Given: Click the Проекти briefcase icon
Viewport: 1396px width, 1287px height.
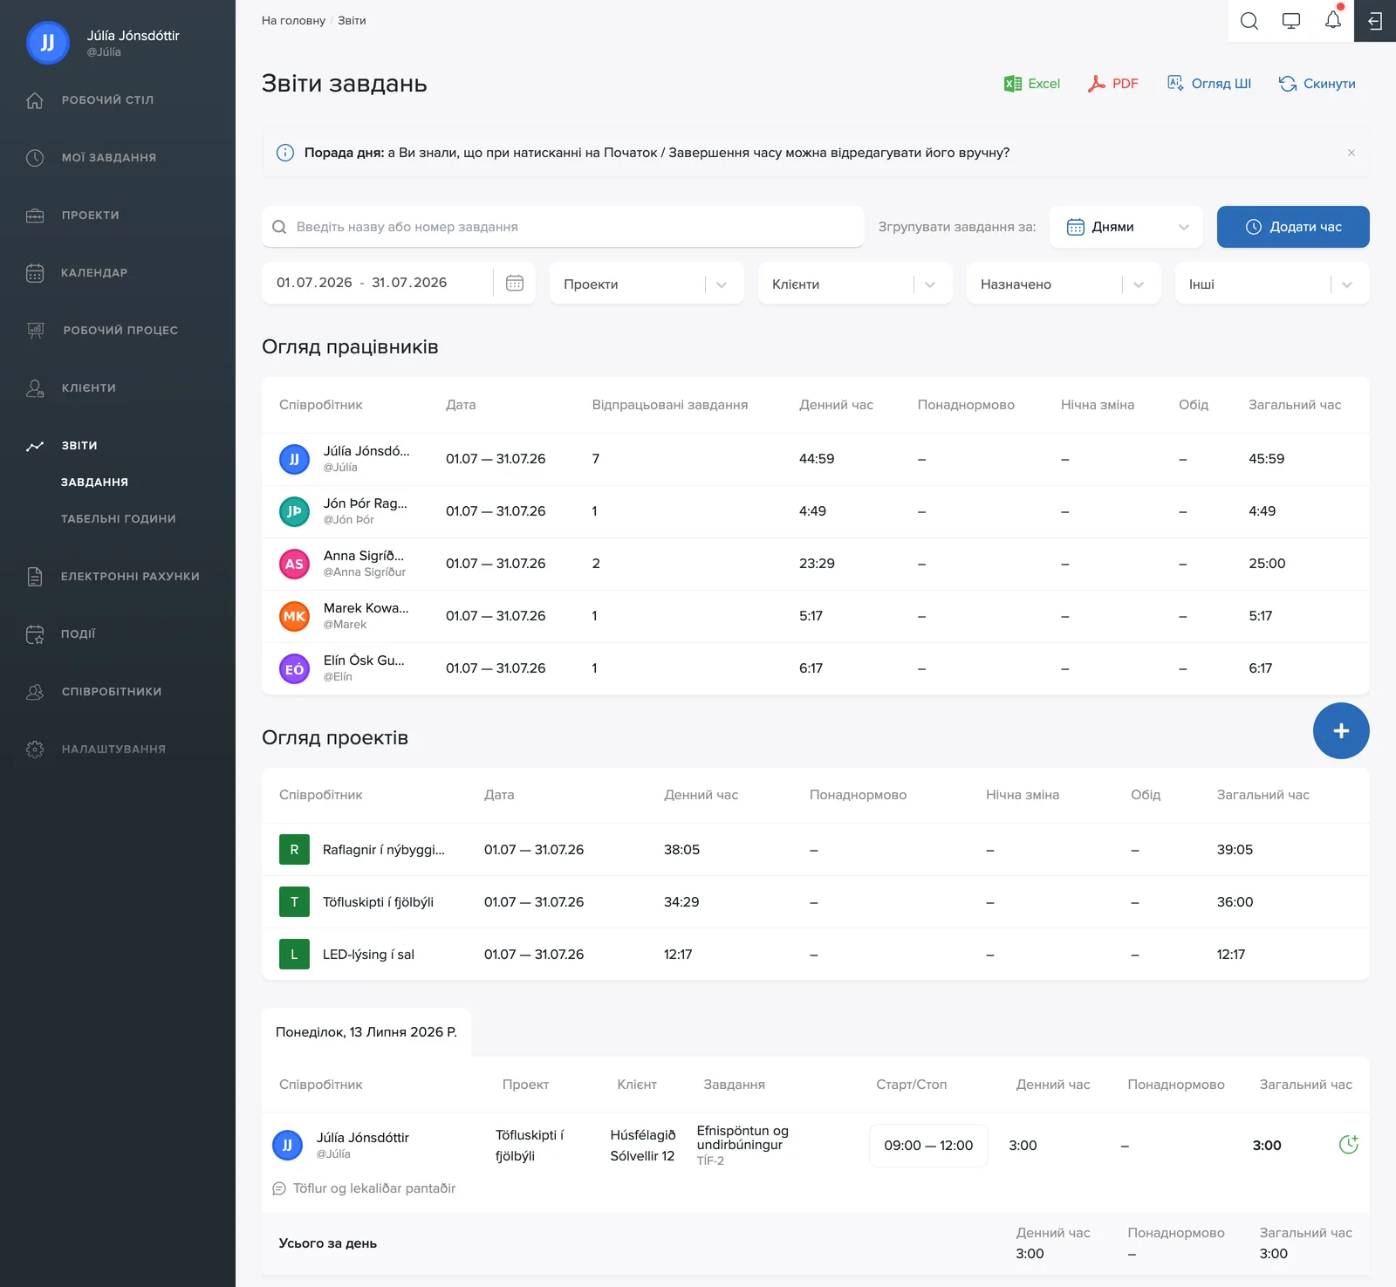Looking at the screenshot, I should (35, 216).
